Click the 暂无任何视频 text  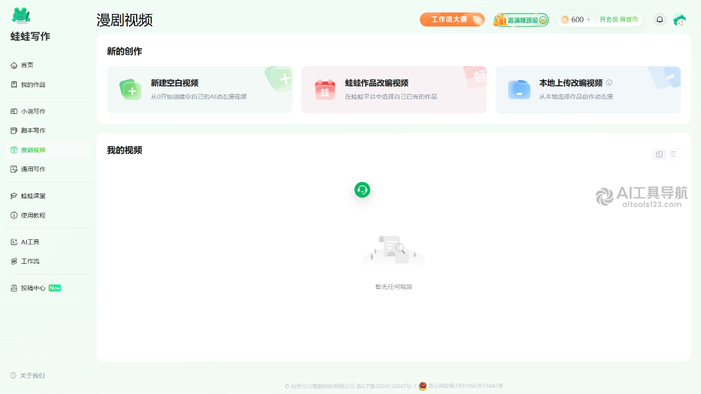394,287
